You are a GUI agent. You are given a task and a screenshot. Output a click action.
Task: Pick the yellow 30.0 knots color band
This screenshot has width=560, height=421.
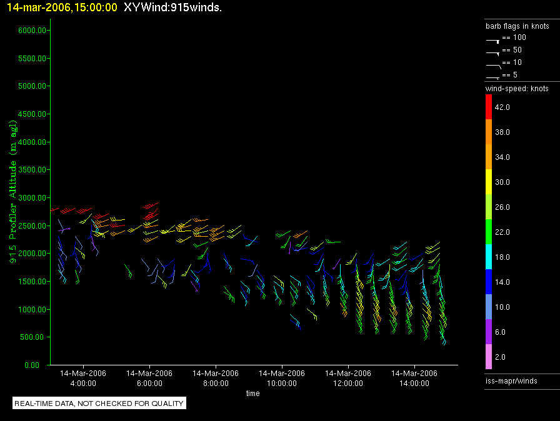tap(489, 182)
